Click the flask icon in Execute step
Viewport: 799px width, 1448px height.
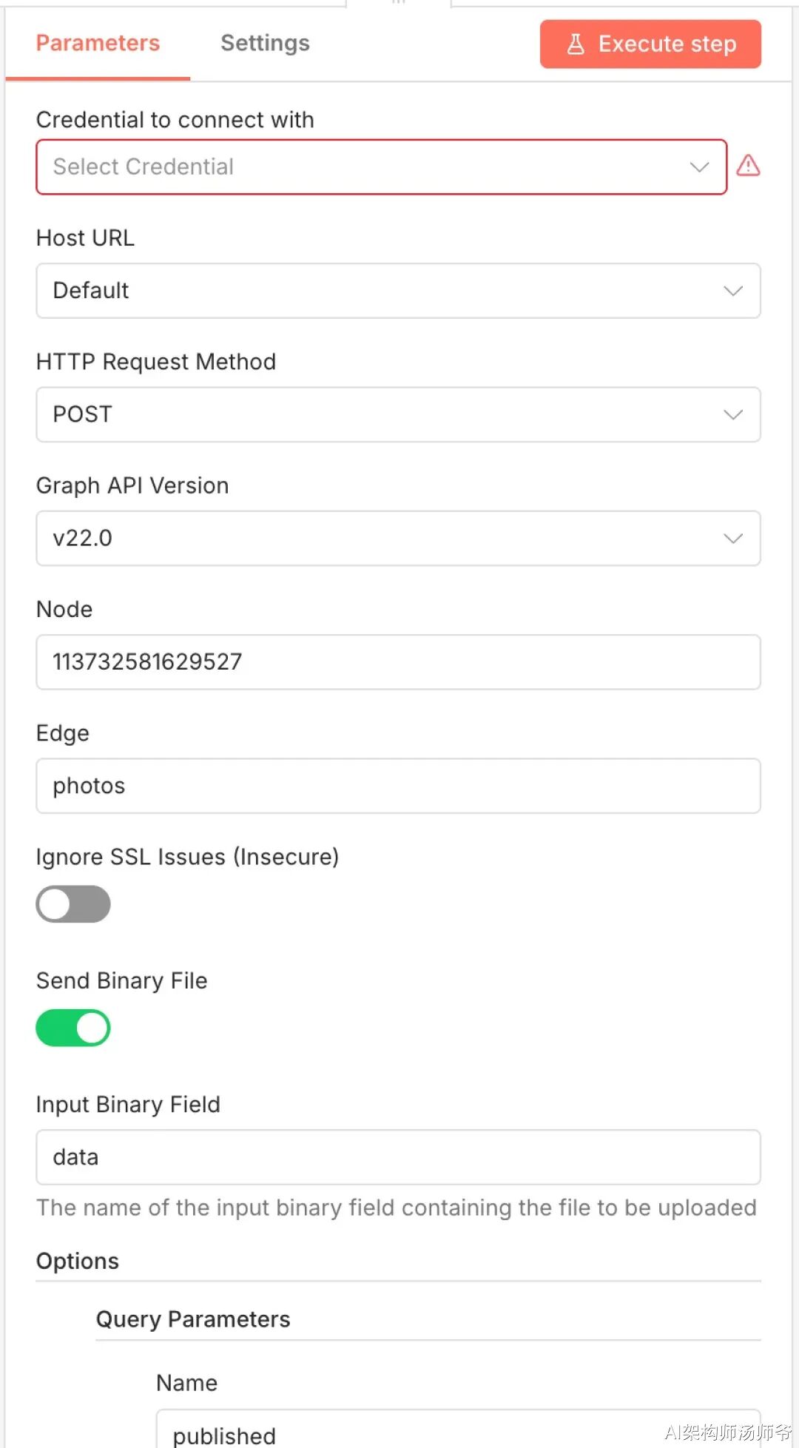[576, 44]
